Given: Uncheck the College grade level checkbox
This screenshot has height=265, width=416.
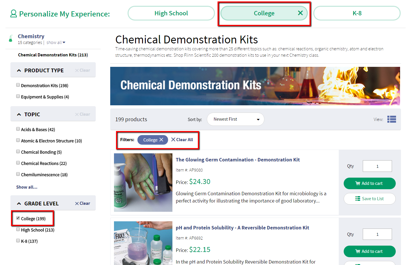Looking at the screenshot, I should pyautogui.click(x=18, y=218).
